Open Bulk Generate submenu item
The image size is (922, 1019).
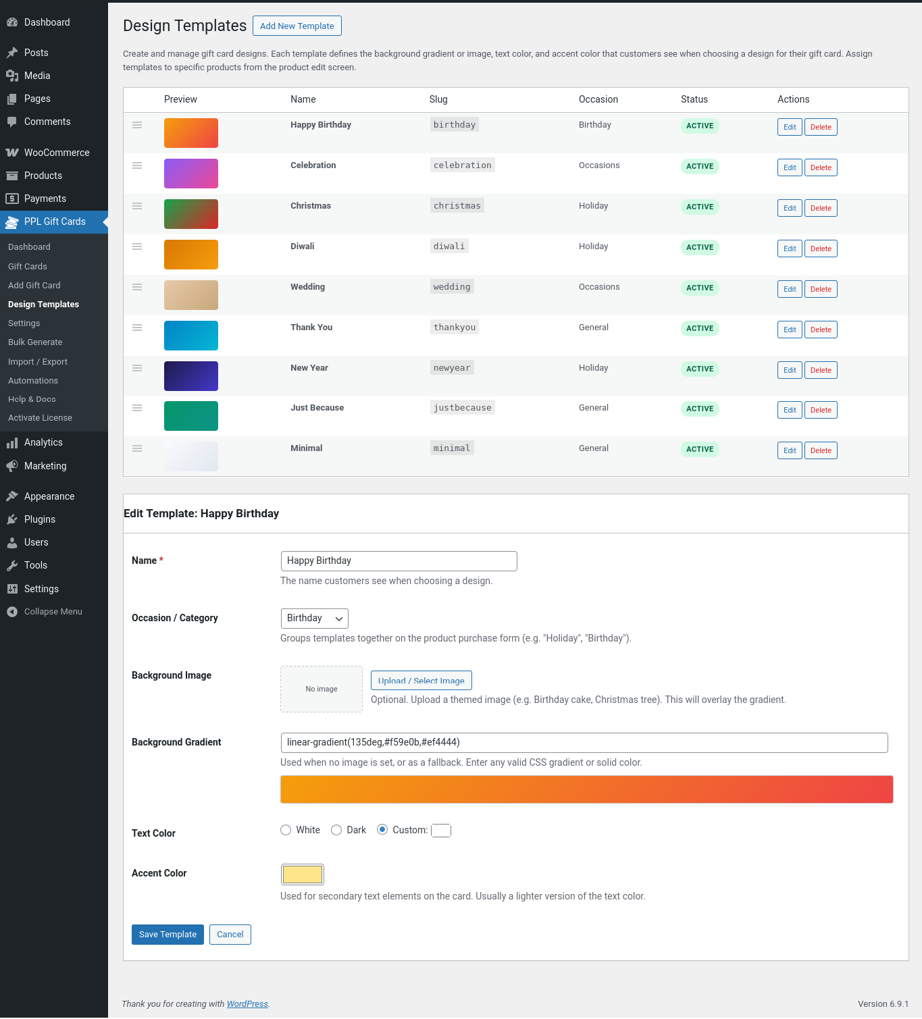coord(35,342)
